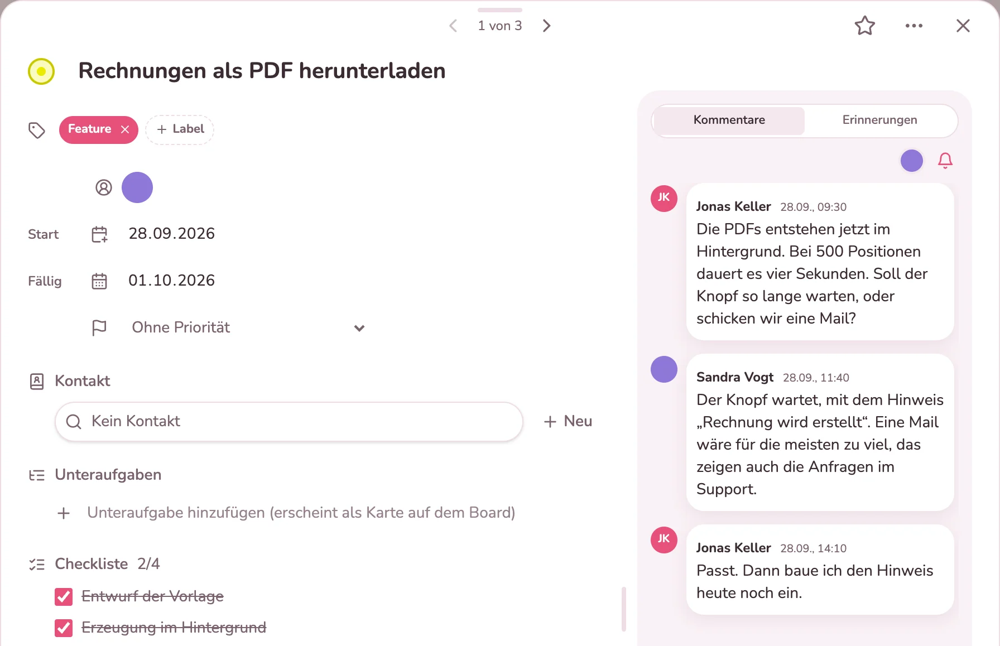The width and height of the screenshot is (1000, 646).
Task: Click the Unteraufgabe hinzufügen field
Action: click(301, 513)
